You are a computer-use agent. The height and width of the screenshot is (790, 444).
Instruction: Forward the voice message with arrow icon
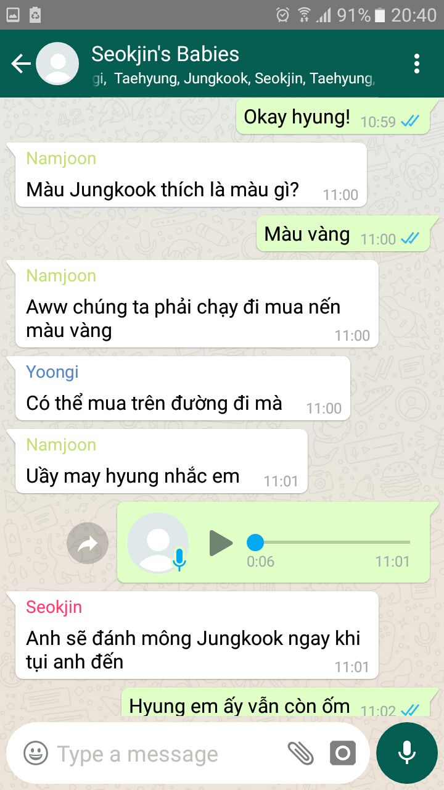(88, 543)
